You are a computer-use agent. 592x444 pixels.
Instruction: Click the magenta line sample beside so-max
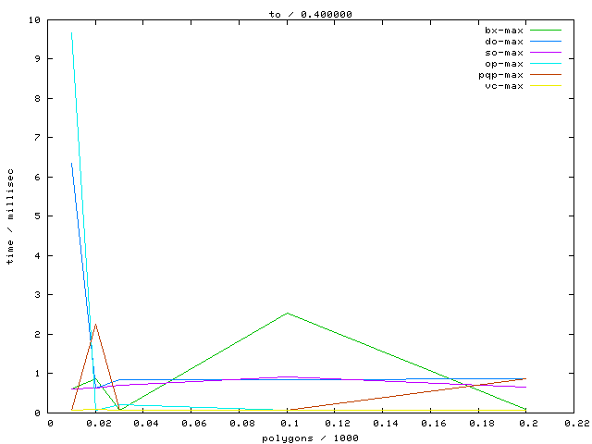point(546,53)
